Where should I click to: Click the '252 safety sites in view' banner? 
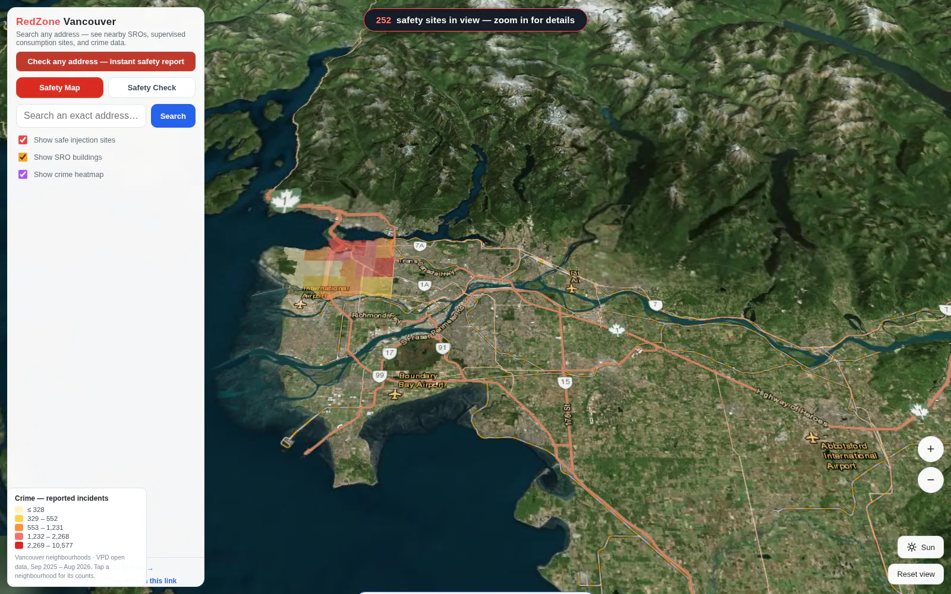point(475,20)
